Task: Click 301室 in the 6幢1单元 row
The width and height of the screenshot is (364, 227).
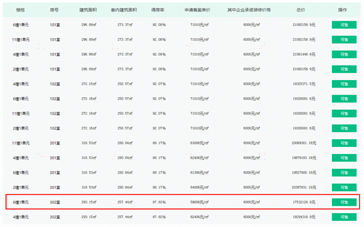Action: 55,172
